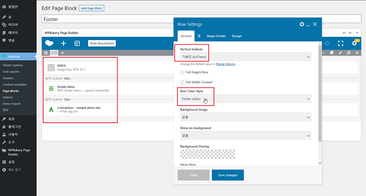Open the Show on background dropdown

pos(246,136)
